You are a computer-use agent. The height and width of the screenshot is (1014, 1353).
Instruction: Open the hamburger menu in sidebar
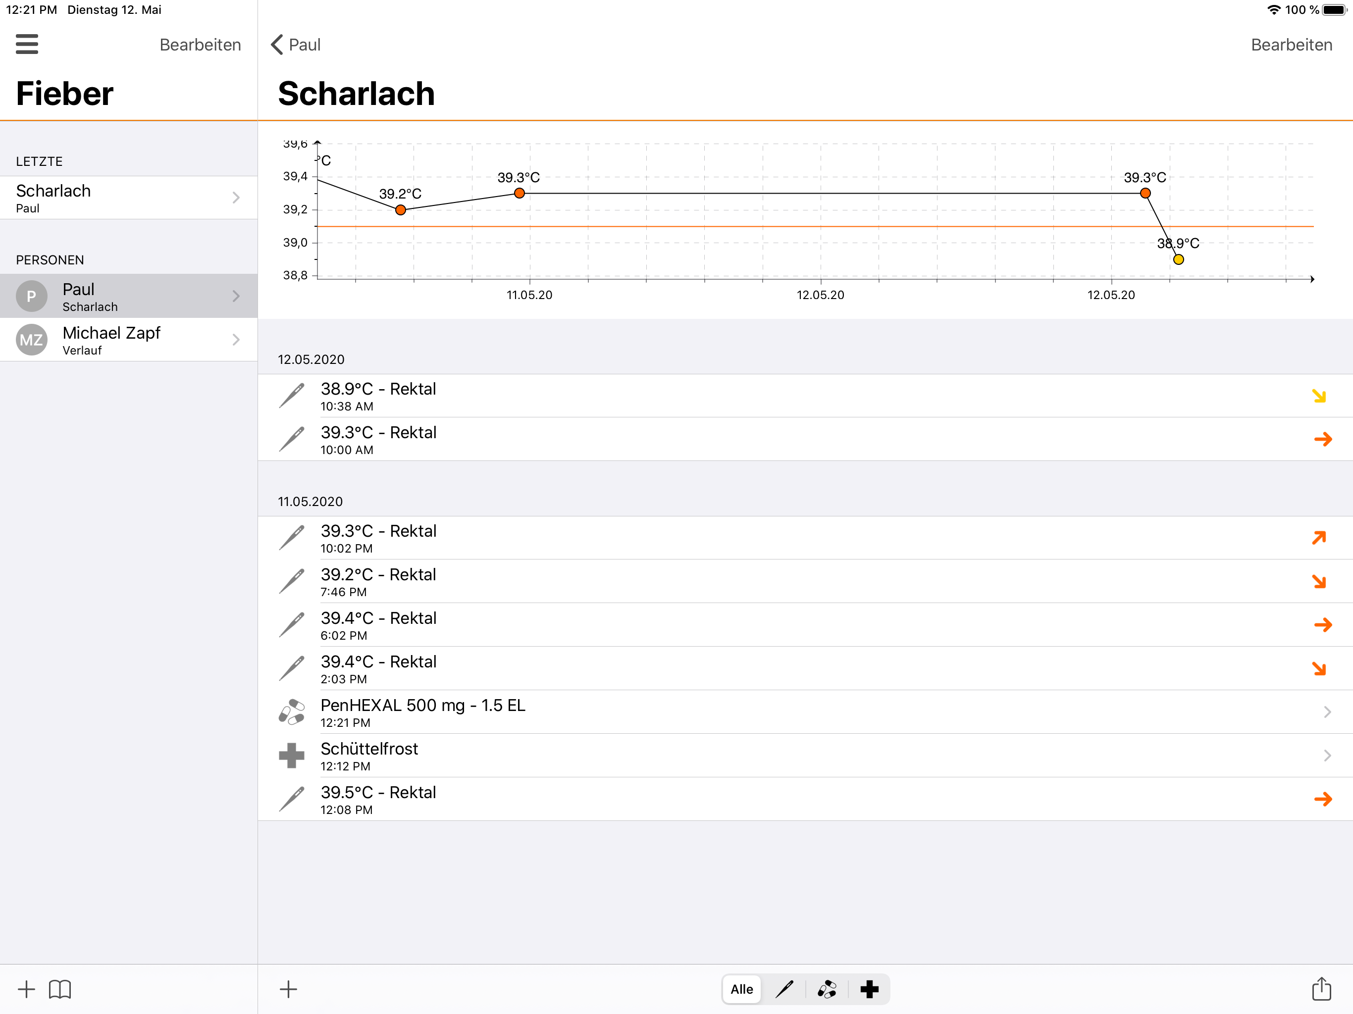click(27, 44)
